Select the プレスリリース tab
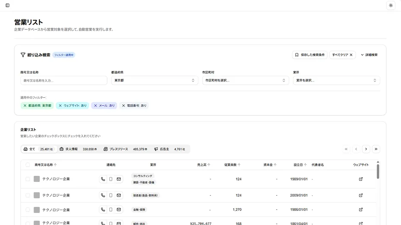 pos(125,149)
